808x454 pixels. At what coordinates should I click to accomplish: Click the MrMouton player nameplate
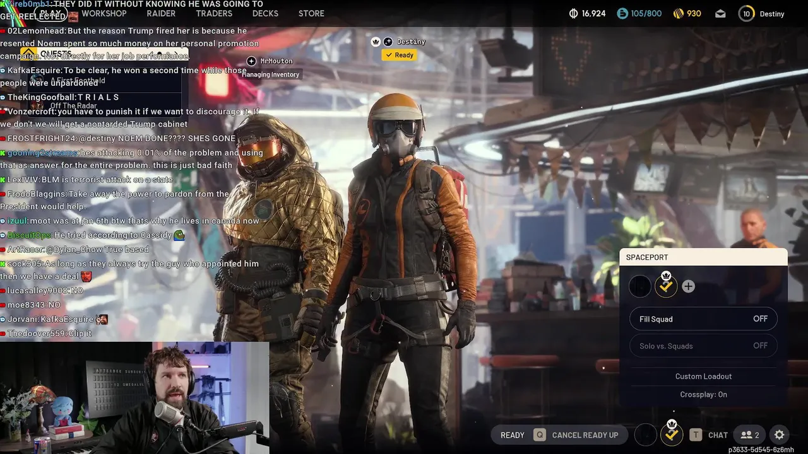click(276, 61)
